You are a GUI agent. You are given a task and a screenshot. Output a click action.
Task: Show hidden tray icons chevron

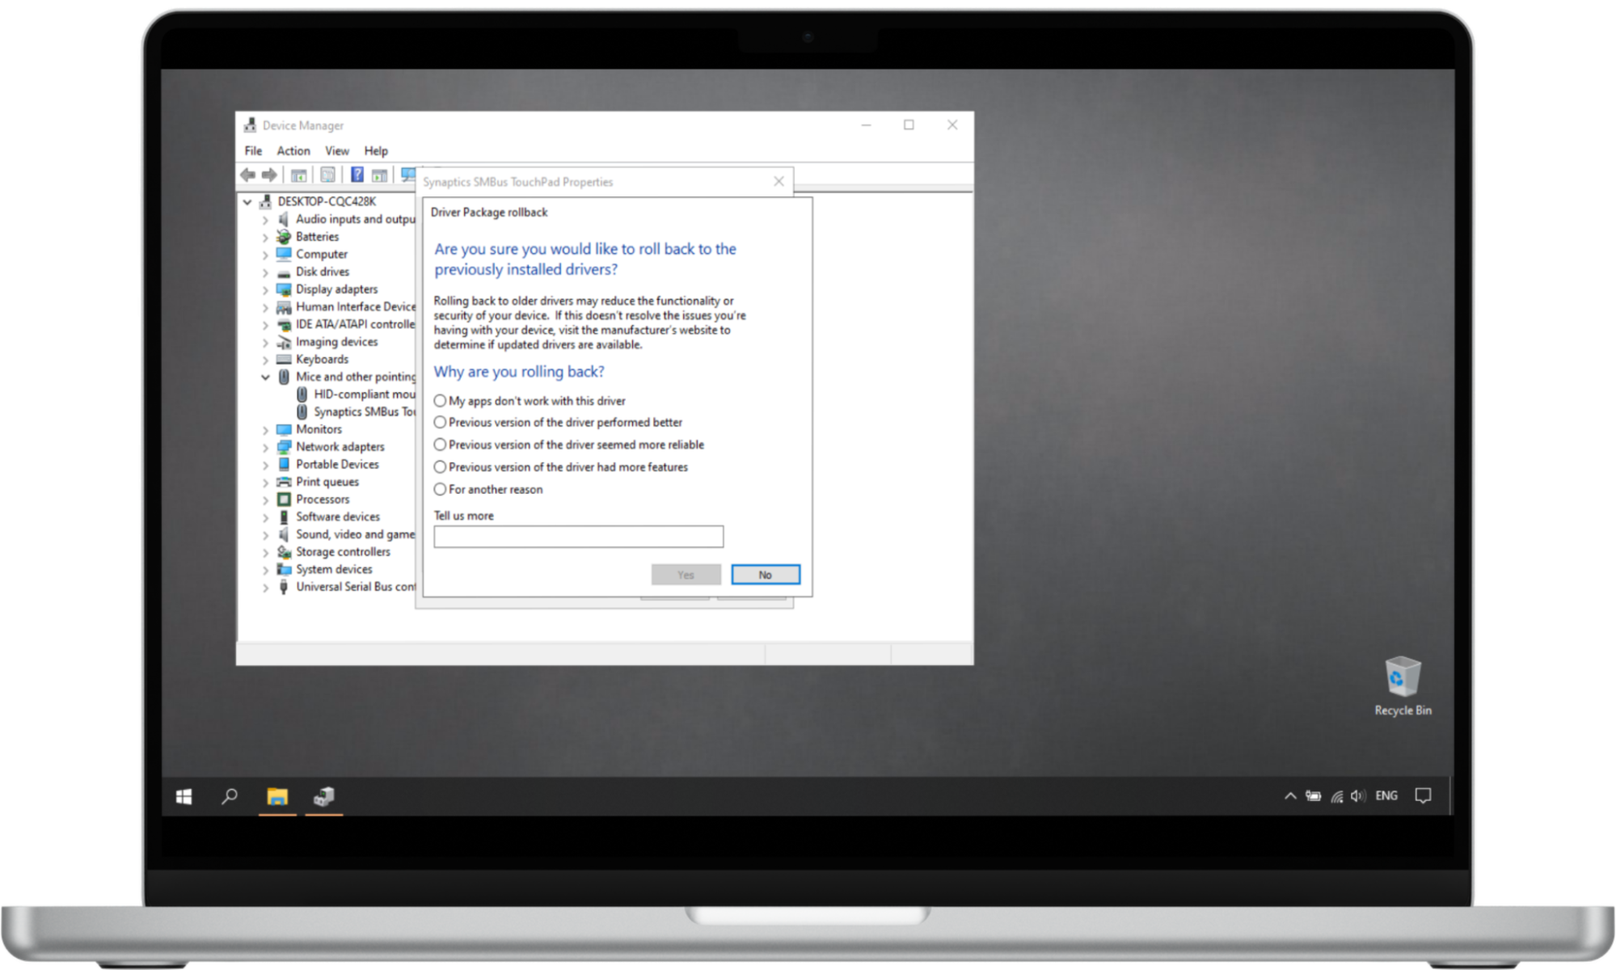(1290, 796)
